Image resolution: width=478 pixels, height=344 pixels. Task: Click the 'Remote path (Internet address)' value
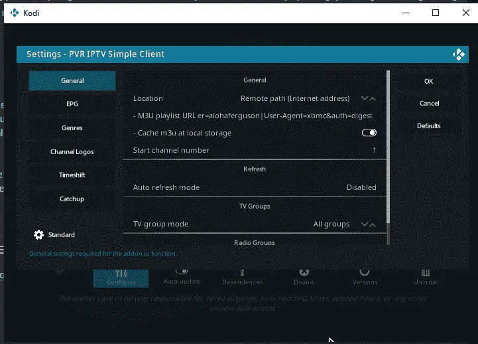click(295, 98)
